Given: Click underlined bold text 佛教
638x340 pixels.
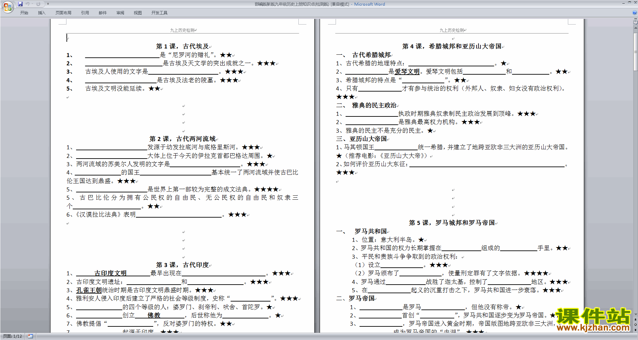Looking at the screenshot, I should (154, 315).
